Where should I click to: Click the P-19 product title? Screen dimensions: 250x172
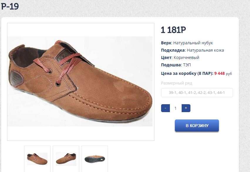click(10, 6)
